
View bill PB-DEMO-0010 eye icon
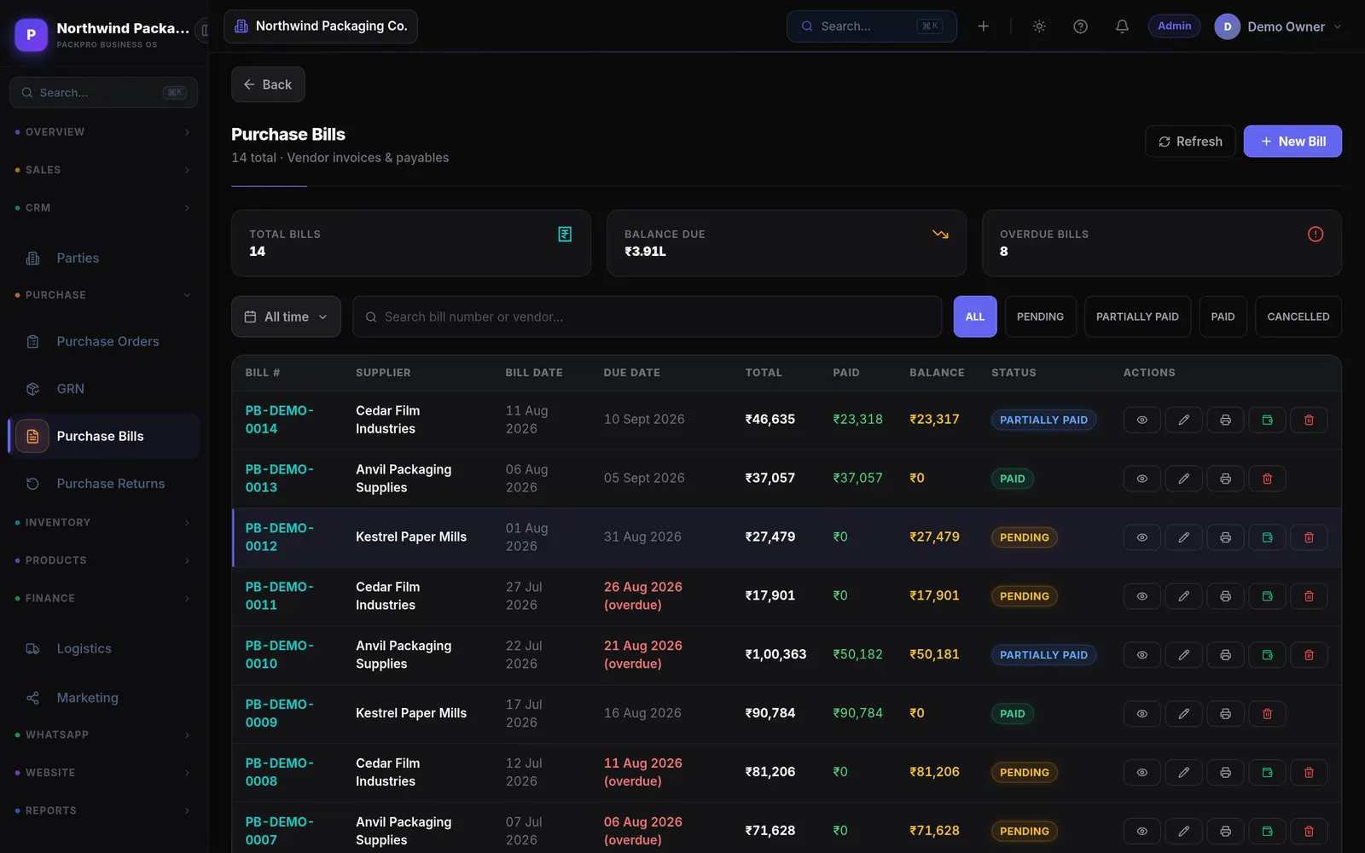click(1141, 655)
